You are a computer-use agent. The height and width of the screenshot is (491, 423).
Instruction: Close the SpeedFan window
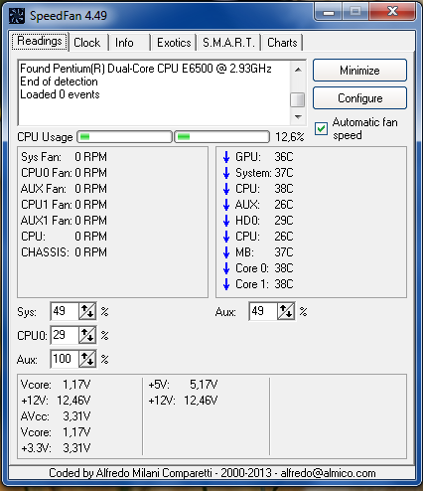tap(393, 12)
